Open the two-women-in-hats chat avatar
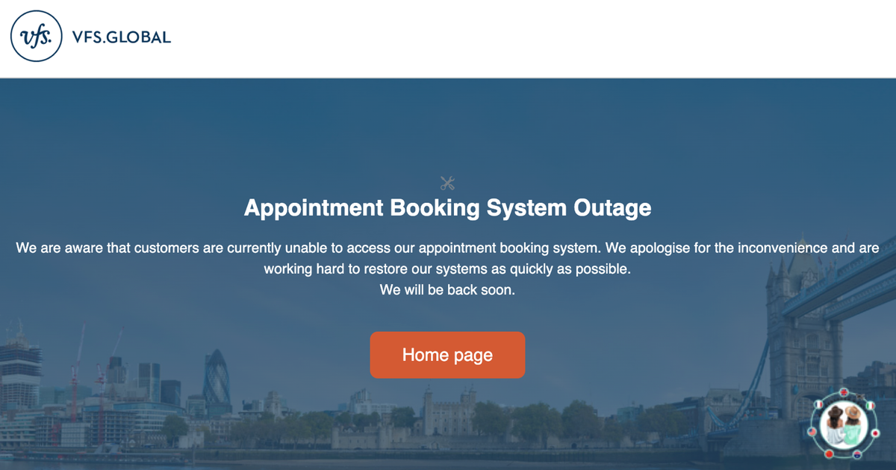This screenshot has width=896, height=470. pos(844,424)
